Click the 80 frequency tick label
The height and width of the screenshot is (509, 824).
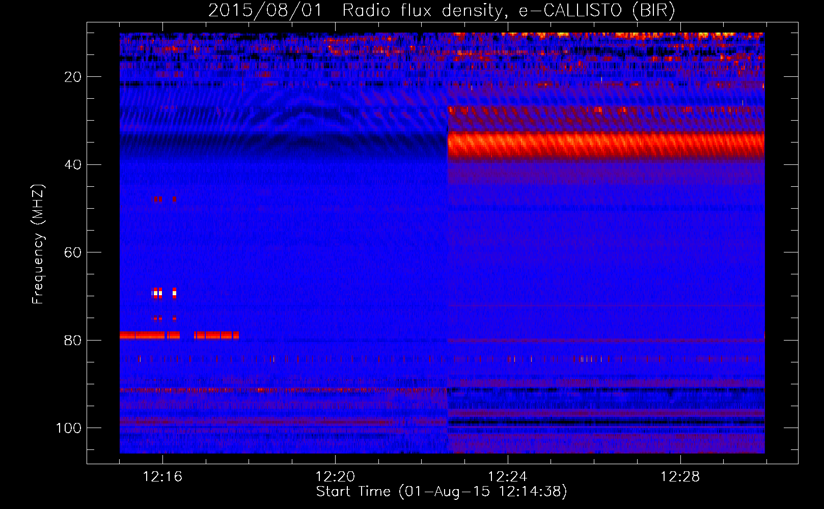click(x=73, y=341)
